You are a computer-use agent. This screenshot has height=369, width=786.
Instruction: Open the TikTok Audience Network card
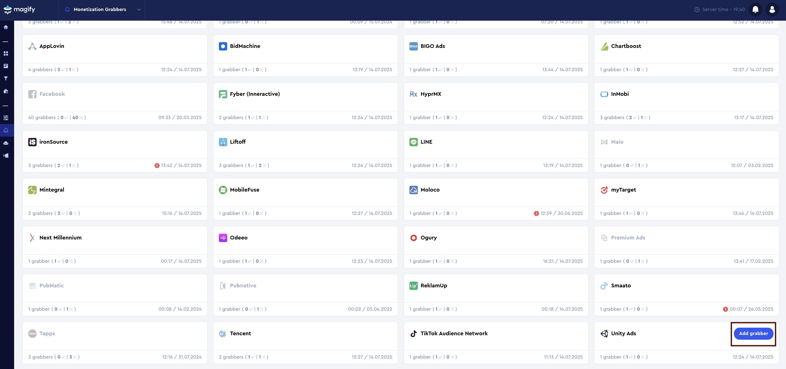(x=454, y=334)
